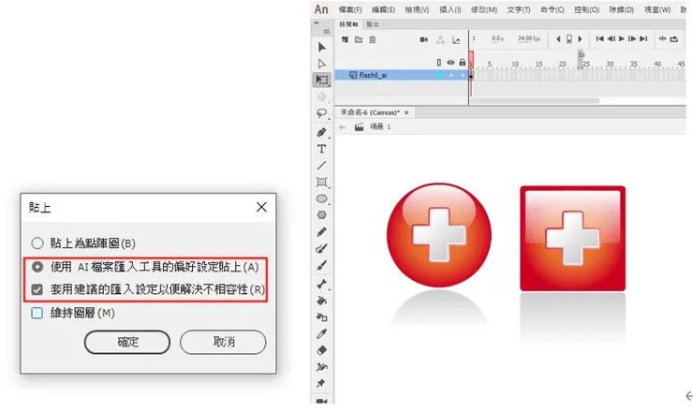Click the New Layer icon in timeline

[345, 39]
